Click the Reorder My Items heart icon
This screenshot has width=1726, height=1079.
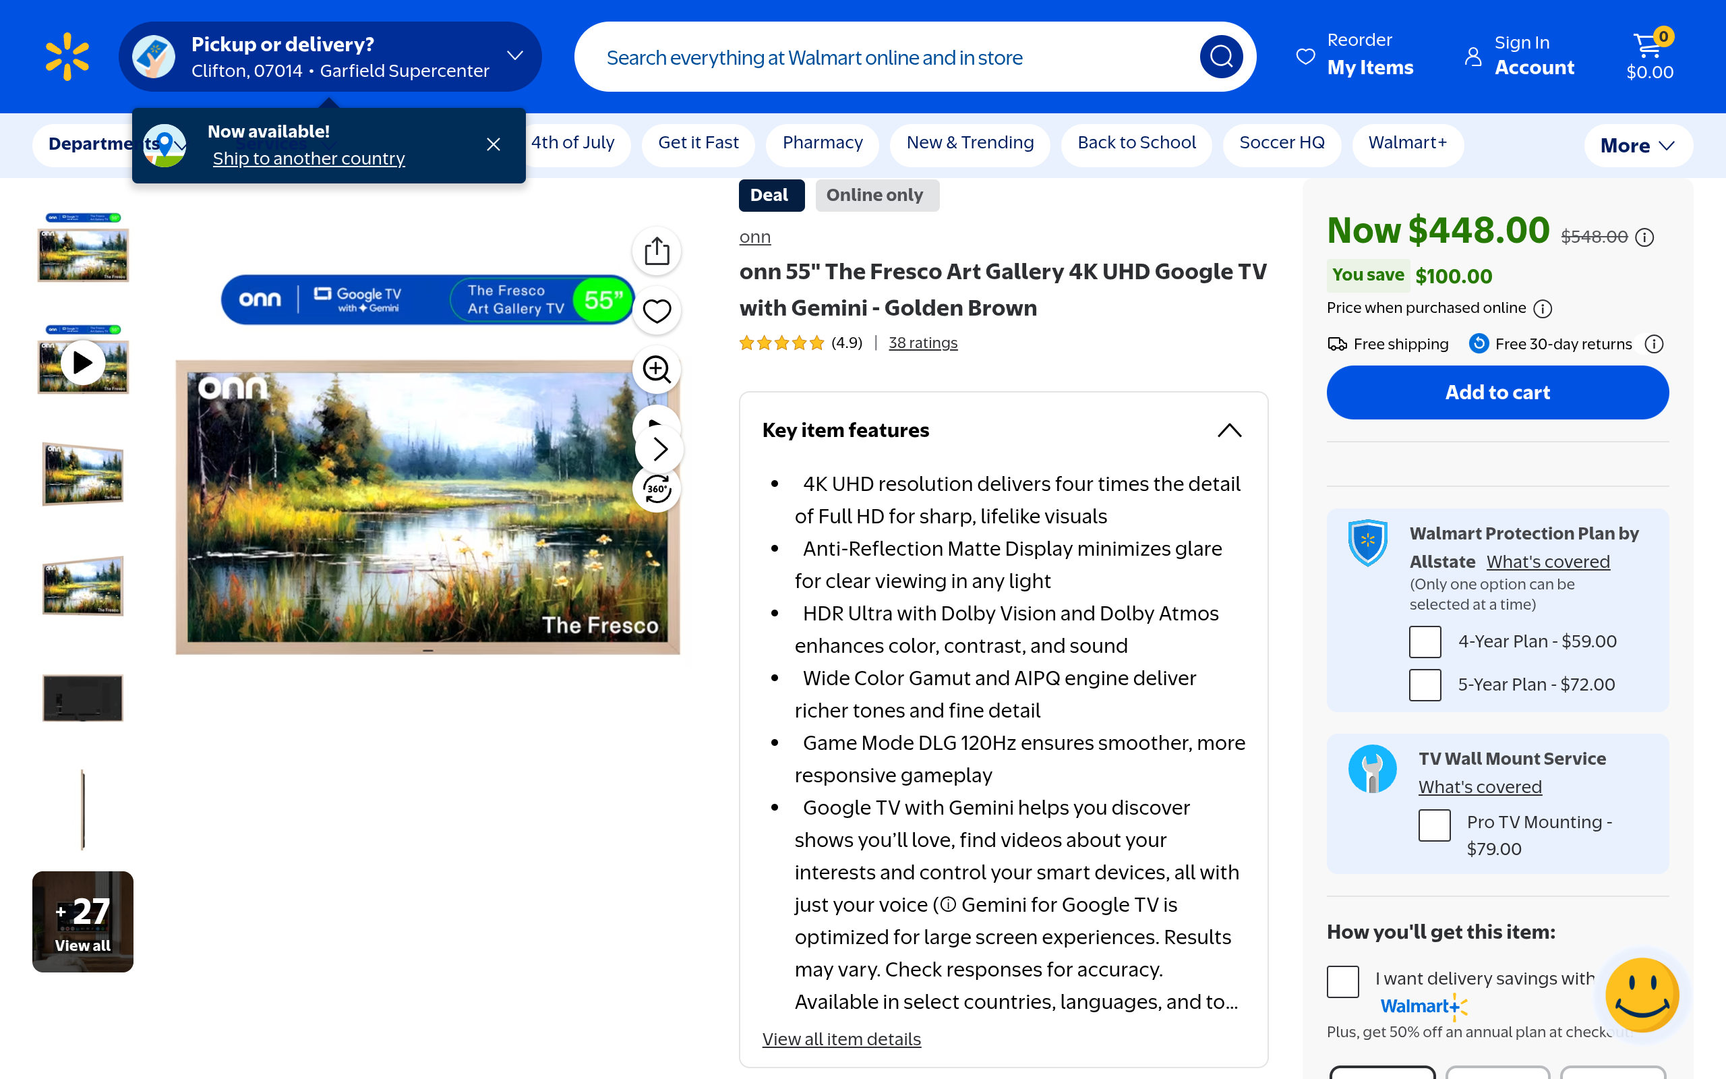(x=1305, y=56)
